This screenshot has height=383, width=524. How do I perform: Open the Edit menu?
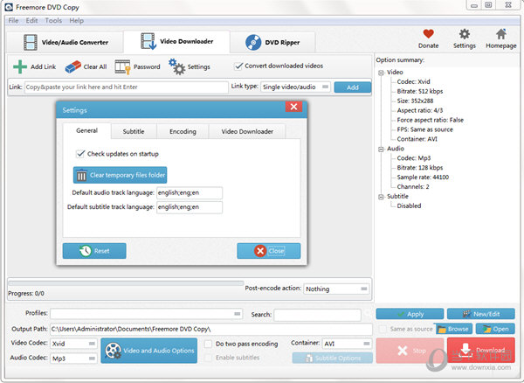pos(31,21)
